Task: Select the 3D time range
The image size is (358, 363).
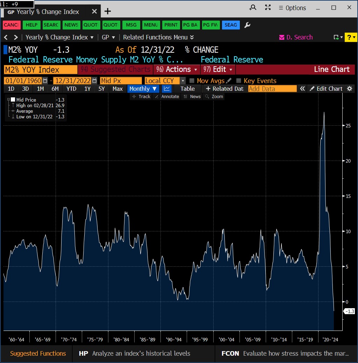Action: pos(26,89)
